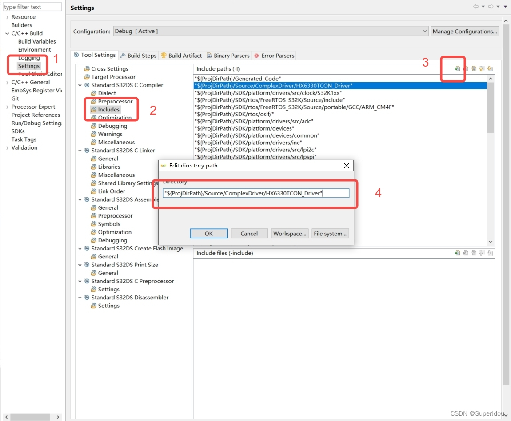Switch to the Build Steps tab
The image size is (511, 421).
pos(138,55)
